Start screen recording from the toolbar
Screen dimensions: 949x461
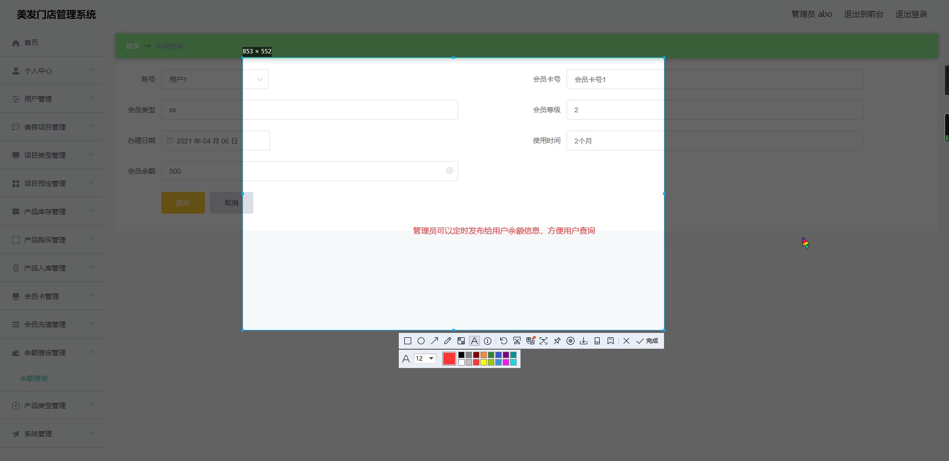(x=570, y=341)
